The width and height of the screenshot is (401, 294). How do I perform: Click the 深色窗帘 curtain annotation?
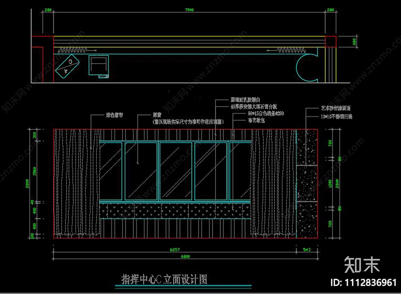[x=114, y=115]
